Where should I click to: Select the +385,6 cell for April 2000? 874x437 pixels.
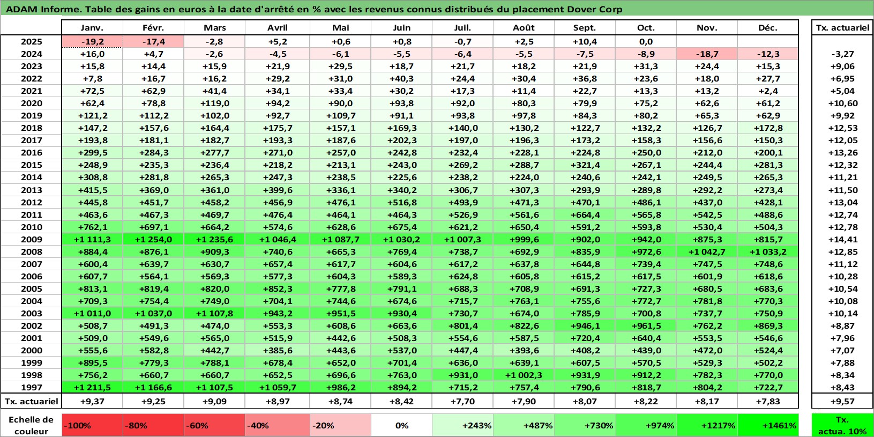pos(278,350)
